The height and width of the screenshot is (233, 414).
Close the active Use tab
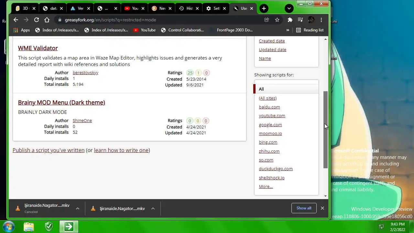click(x=252, y=8)
